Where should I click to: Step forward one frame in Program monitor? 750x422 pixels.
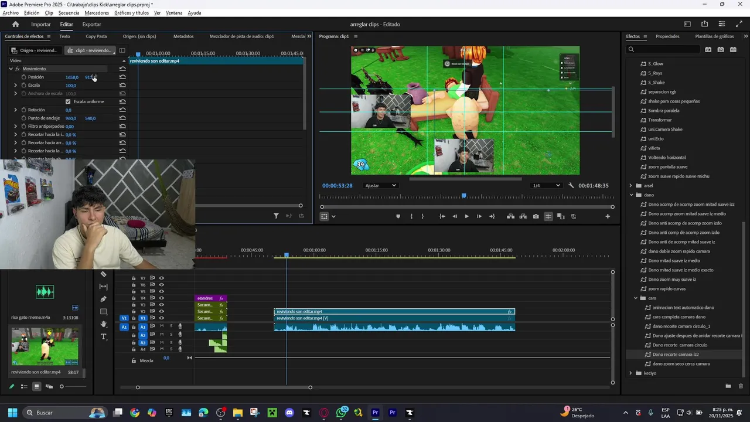[x=479, y=216]
